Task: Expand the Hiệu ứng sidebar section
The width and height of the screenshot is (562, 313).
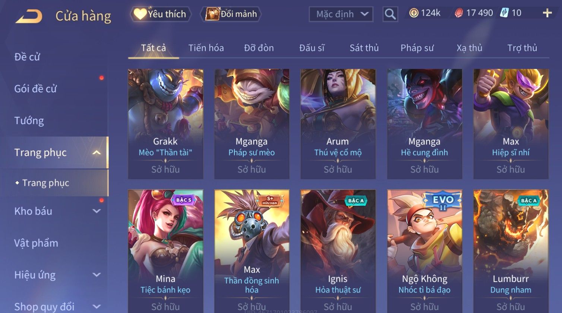Action: (97, 275)
